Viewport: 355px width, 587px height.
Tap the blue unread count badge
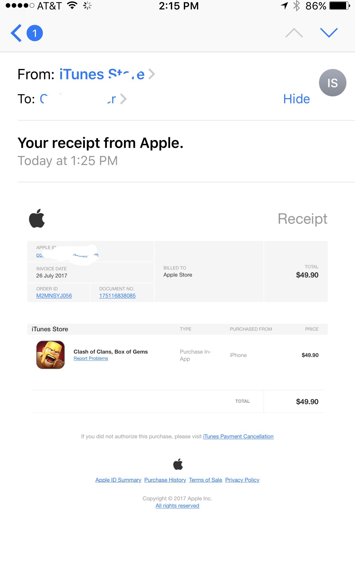[x=35, y=33]
